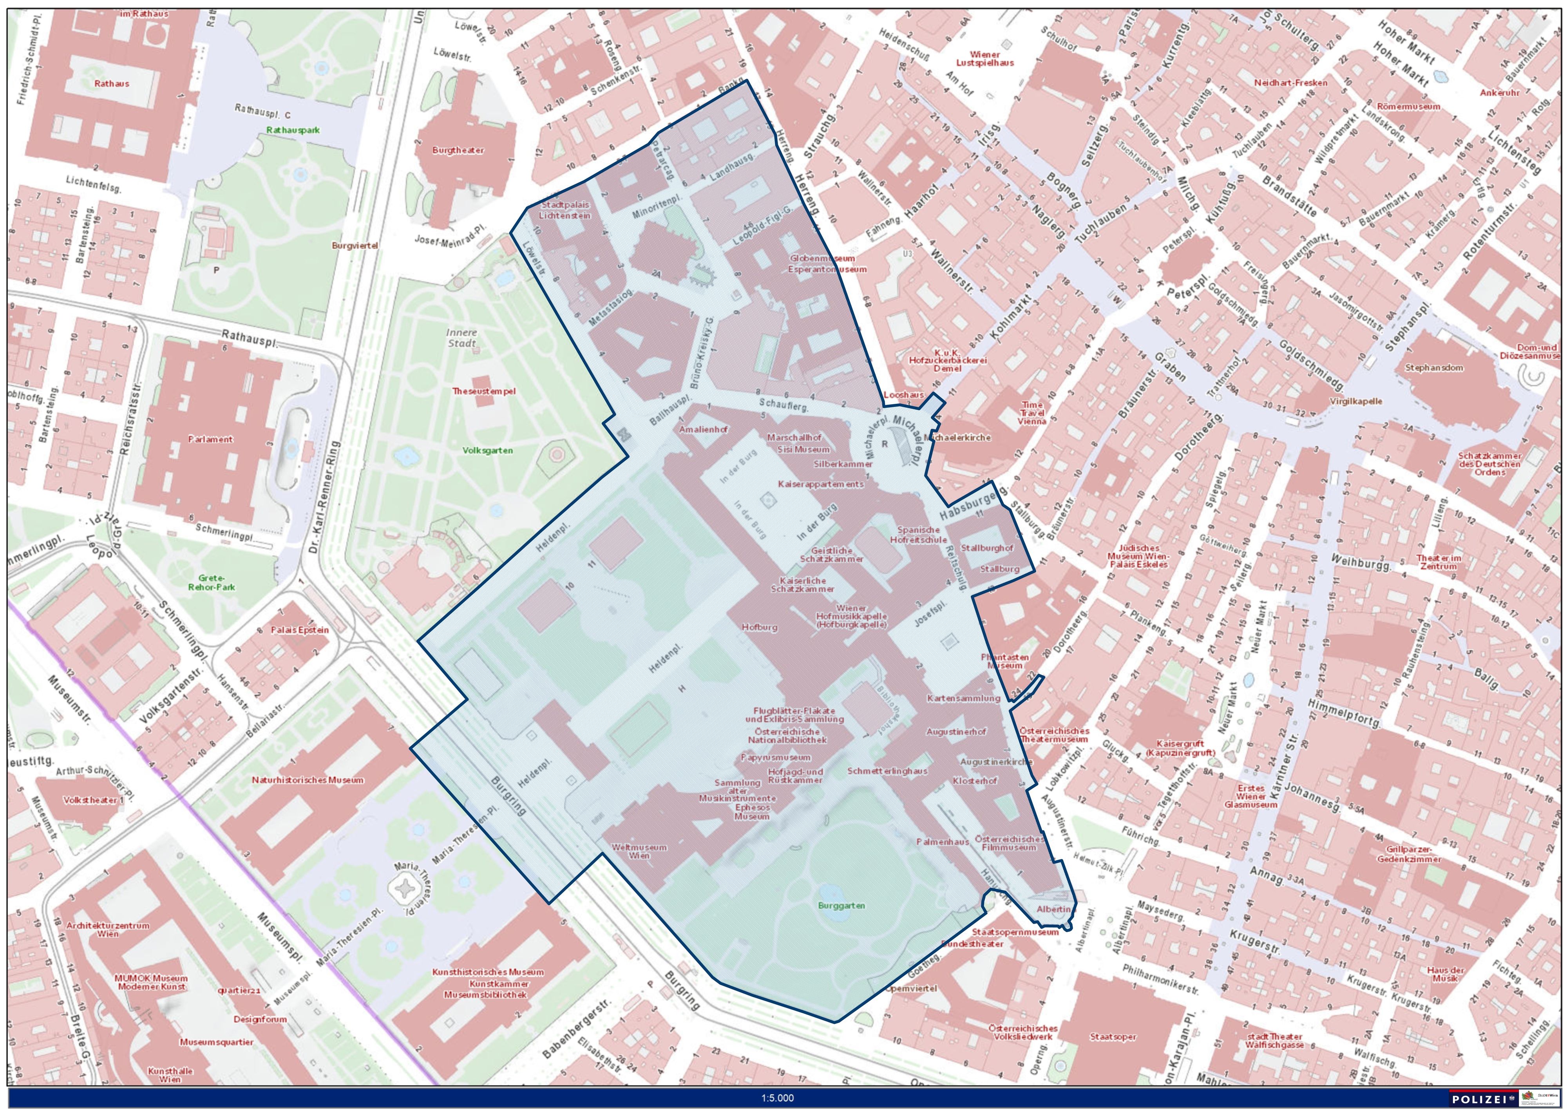Viewport: 1567px width, 1112px height.
Task: Click the Kunsthistorisches Museum label
Action: [488, 972]
